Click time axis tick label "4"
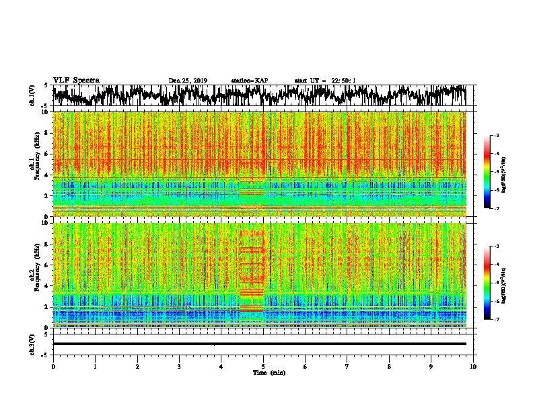 tap(221, 367)
